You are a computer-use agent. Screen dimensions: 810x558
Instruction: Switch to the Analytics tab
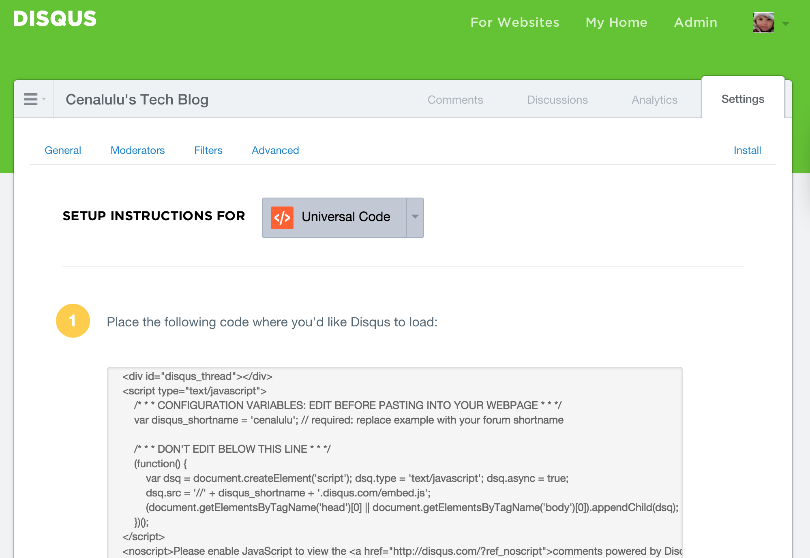[x=654, y=100]
